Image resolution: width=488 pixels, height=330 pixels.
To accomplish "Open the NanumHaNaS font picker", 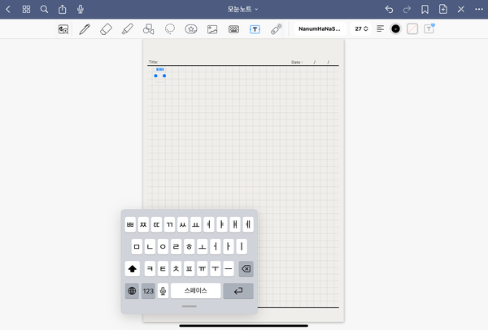I will pyautogui.click(x=319, y=28).
